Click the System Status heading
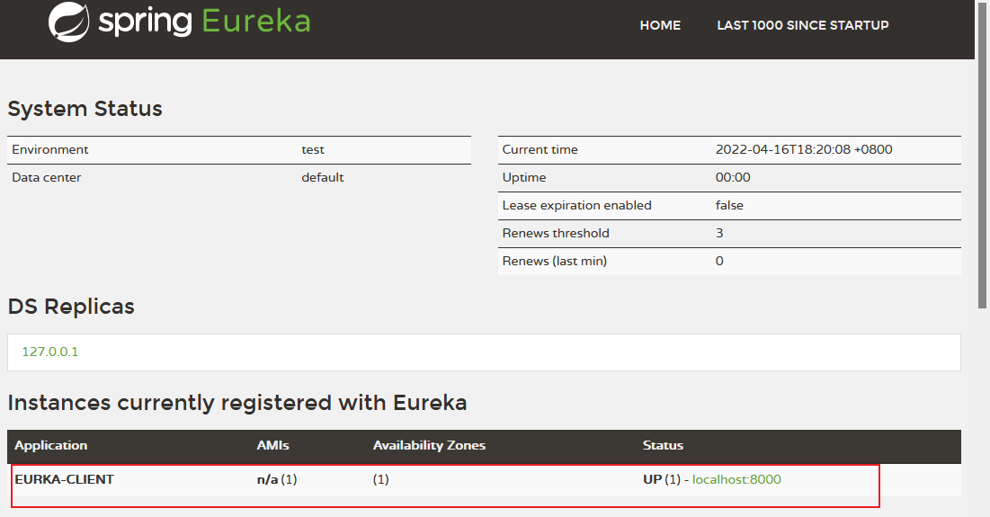990x517 pixels. point(85,109)
